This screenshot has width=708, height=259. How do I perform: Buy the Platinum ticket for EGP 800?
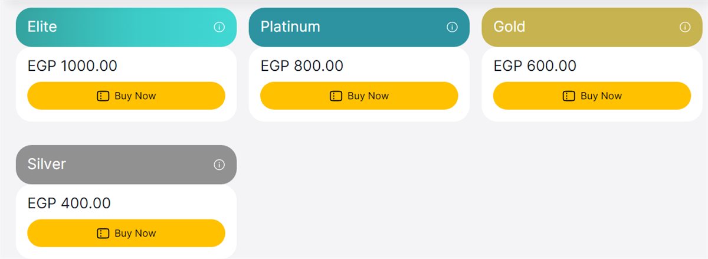pyautogui.click(x=359, y=96)
